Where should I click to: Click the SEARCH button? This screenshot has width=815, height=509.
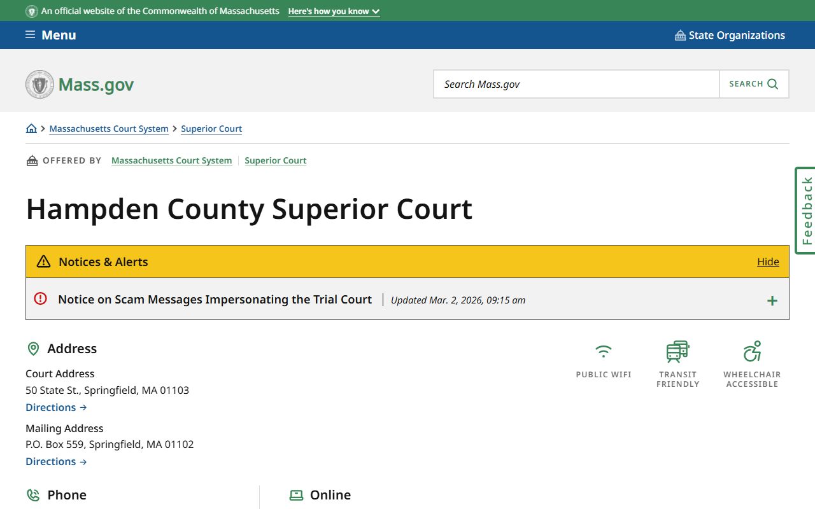point(754,84)
